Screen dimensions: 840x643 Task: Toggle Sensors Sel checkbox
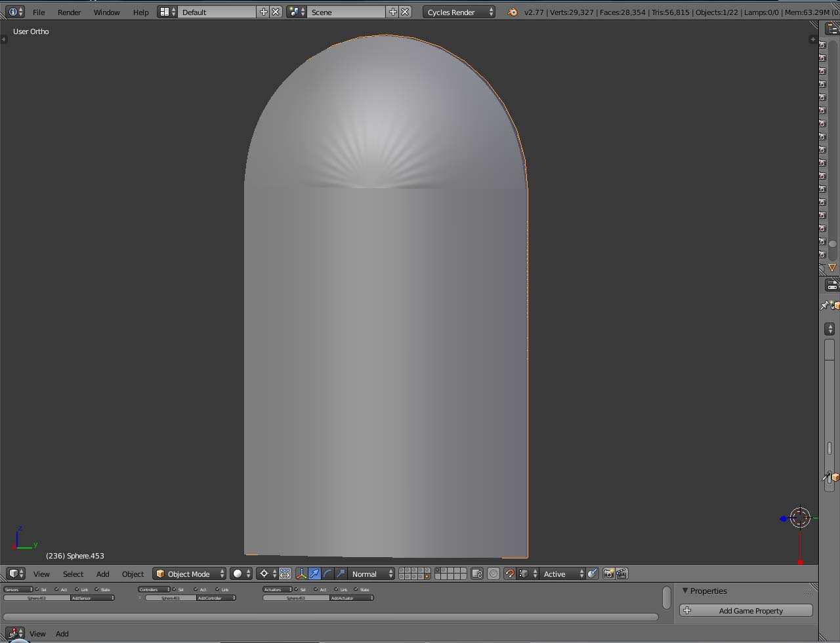37,589
